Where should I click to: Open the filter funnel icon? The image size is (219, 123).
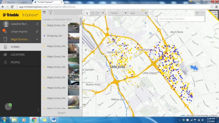tap(51, 13)
